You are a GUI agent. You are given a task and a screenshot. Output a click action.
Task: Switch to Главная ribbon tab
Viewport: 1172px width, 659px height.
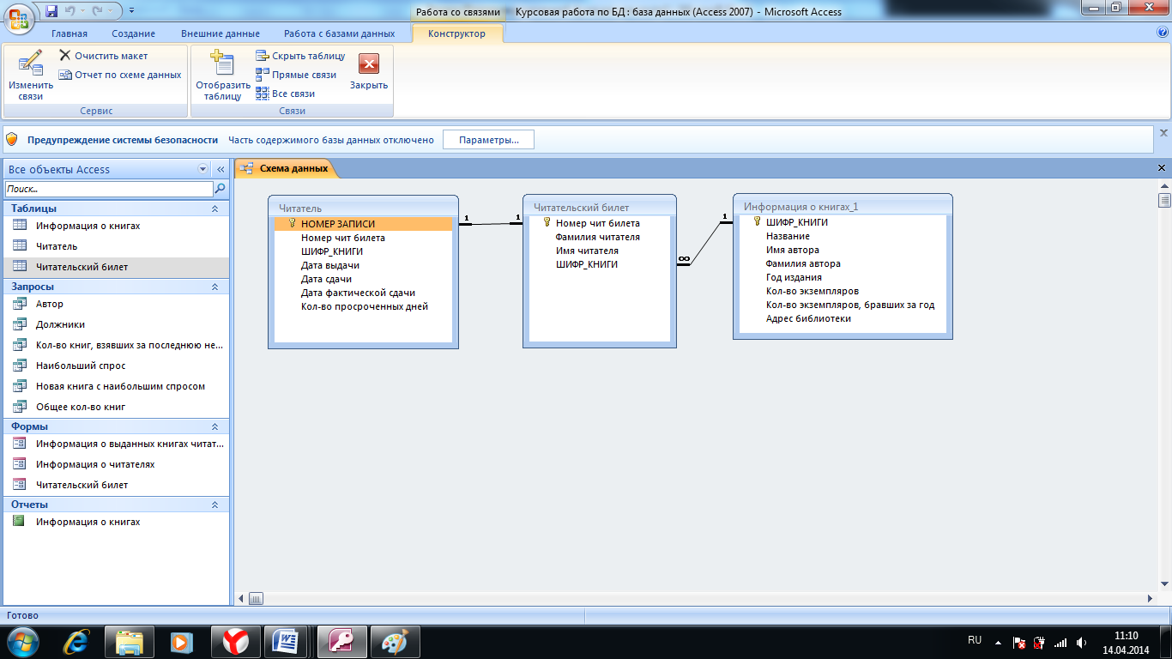69,33
